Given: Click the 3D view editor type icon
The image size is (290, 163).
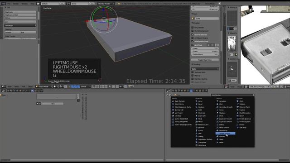Looking at the screenshot, I should (x=3, y=86).
